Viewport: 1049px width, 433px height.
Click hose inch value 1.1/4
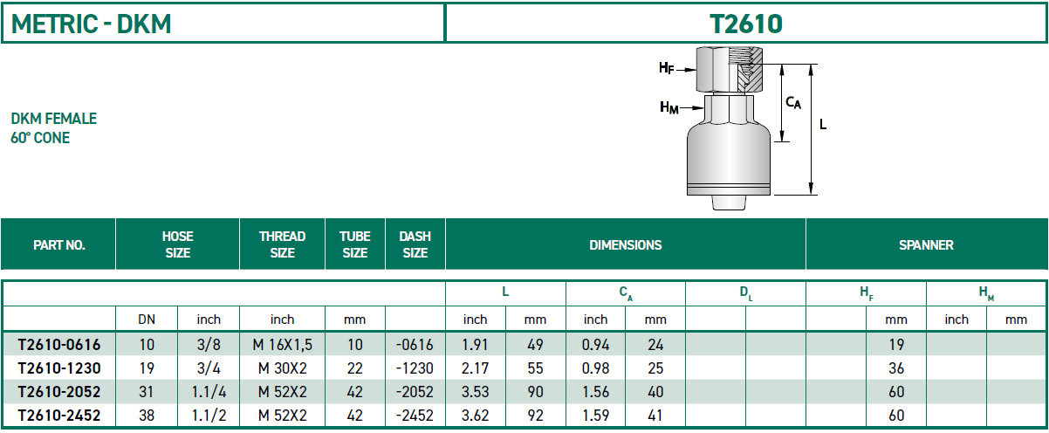pyautogui.click(x=209, y=392)
